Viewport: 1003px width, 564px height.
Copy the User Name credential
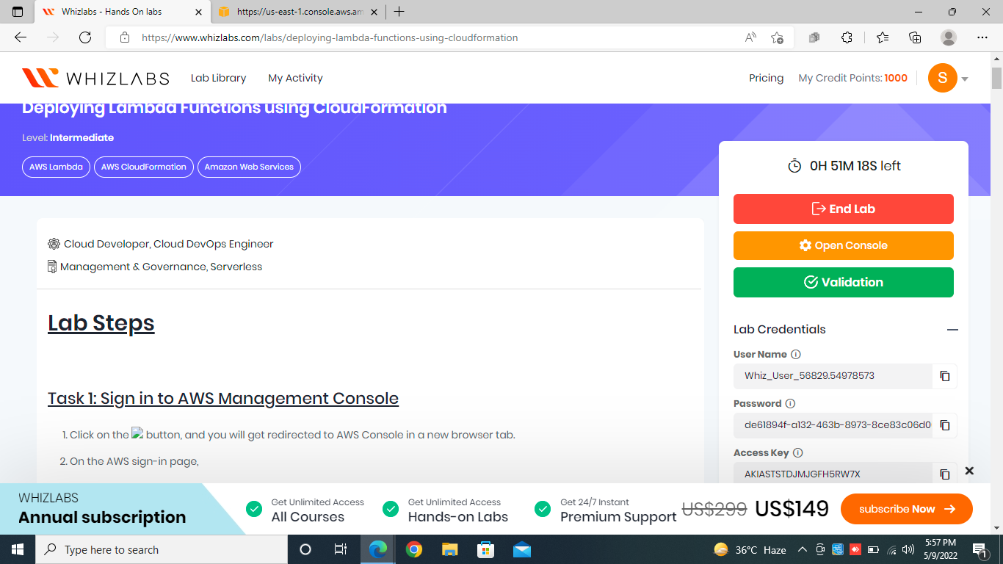click(944, 376)
